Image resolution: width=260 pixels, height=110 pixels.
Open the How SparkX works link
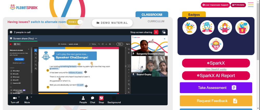(216, 69)
